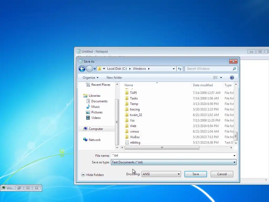Expand the arrow after the Windows breadcrumb
Screen dimensions: 269x202
pyautogui.click(x=149, y=69)
